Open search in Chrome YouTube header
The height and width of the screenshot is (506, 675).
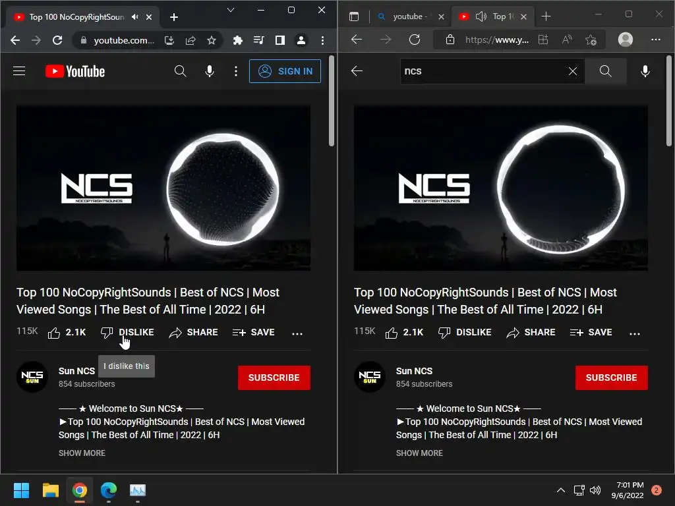tap(181, 71)
